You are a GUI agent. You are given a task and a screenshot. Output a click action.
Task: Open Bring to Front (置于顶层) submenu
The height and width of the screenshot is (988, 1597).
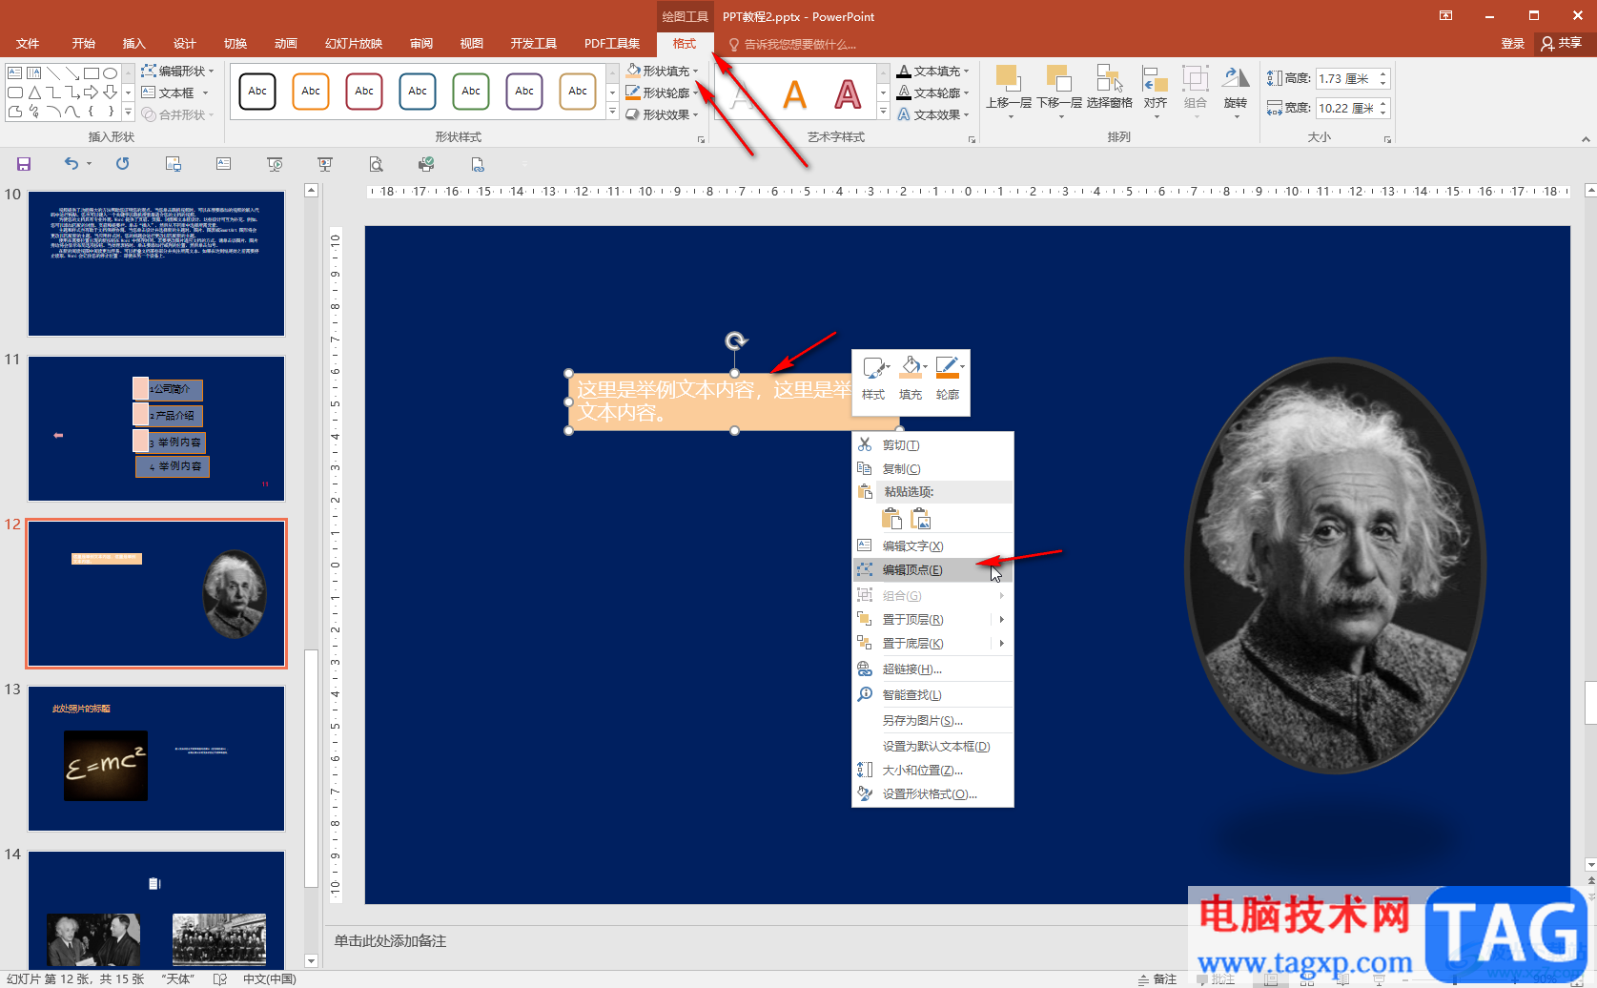pos(932,620)
